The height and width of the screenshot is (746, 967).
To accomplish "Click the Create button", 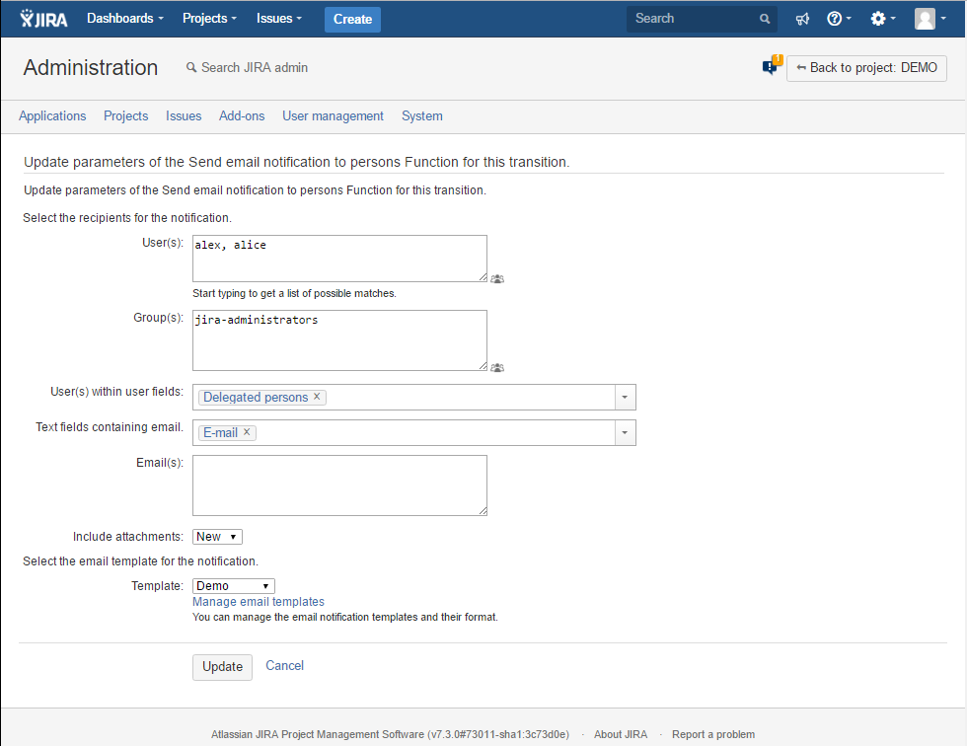I will click(353, 19).
